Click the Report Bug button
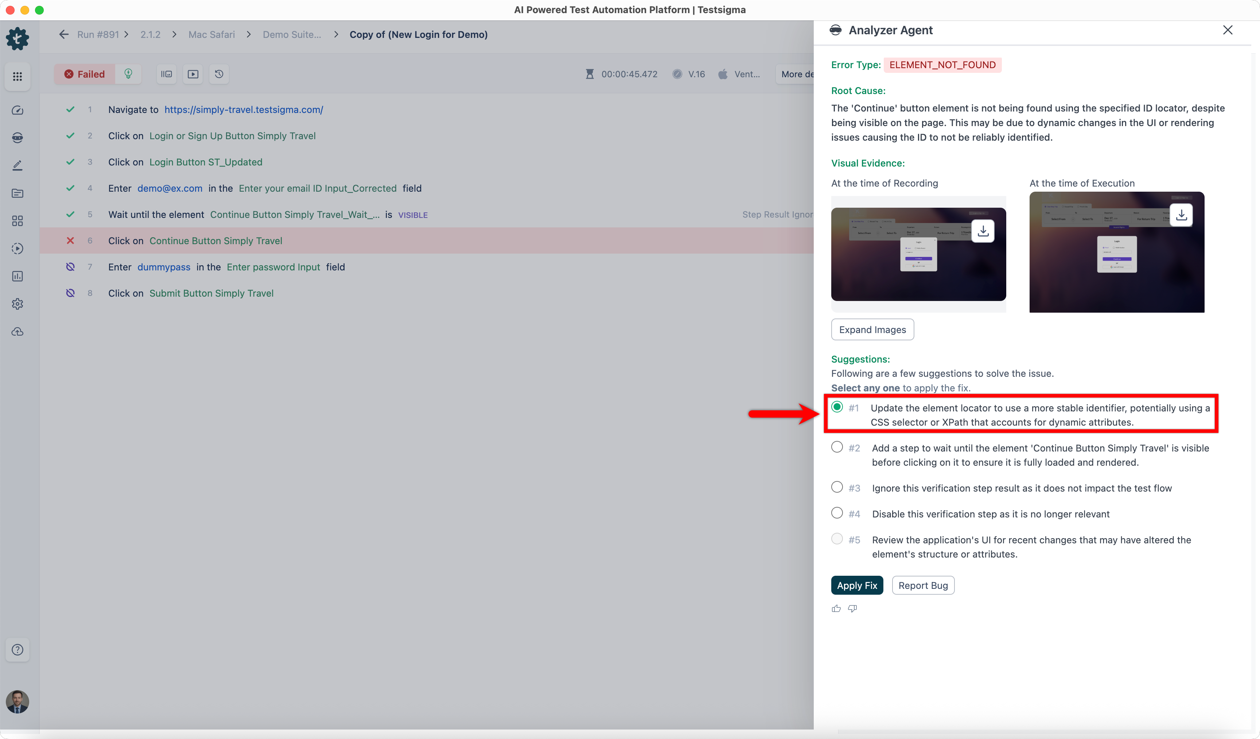Image resolution: width=1260 pixels, height=739 pixels. (x=922, y=585)
